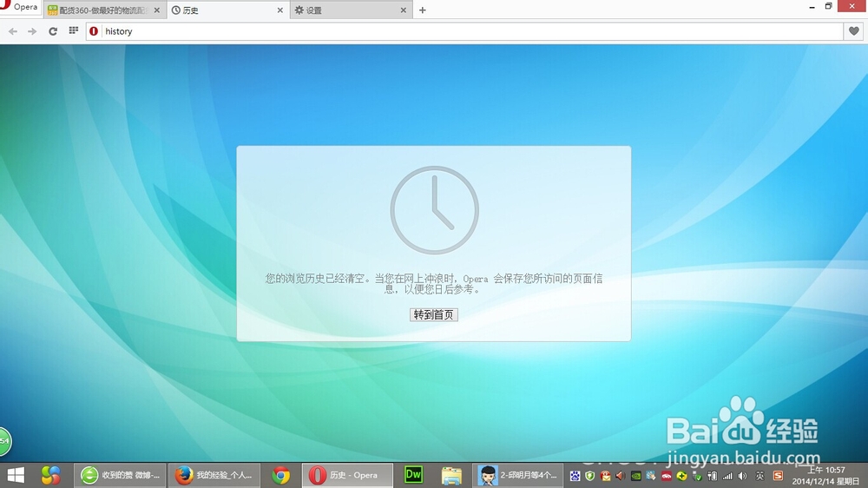Open Dreamweaver from the taskbar
This screenshot has width=868, height=488.
413,475
